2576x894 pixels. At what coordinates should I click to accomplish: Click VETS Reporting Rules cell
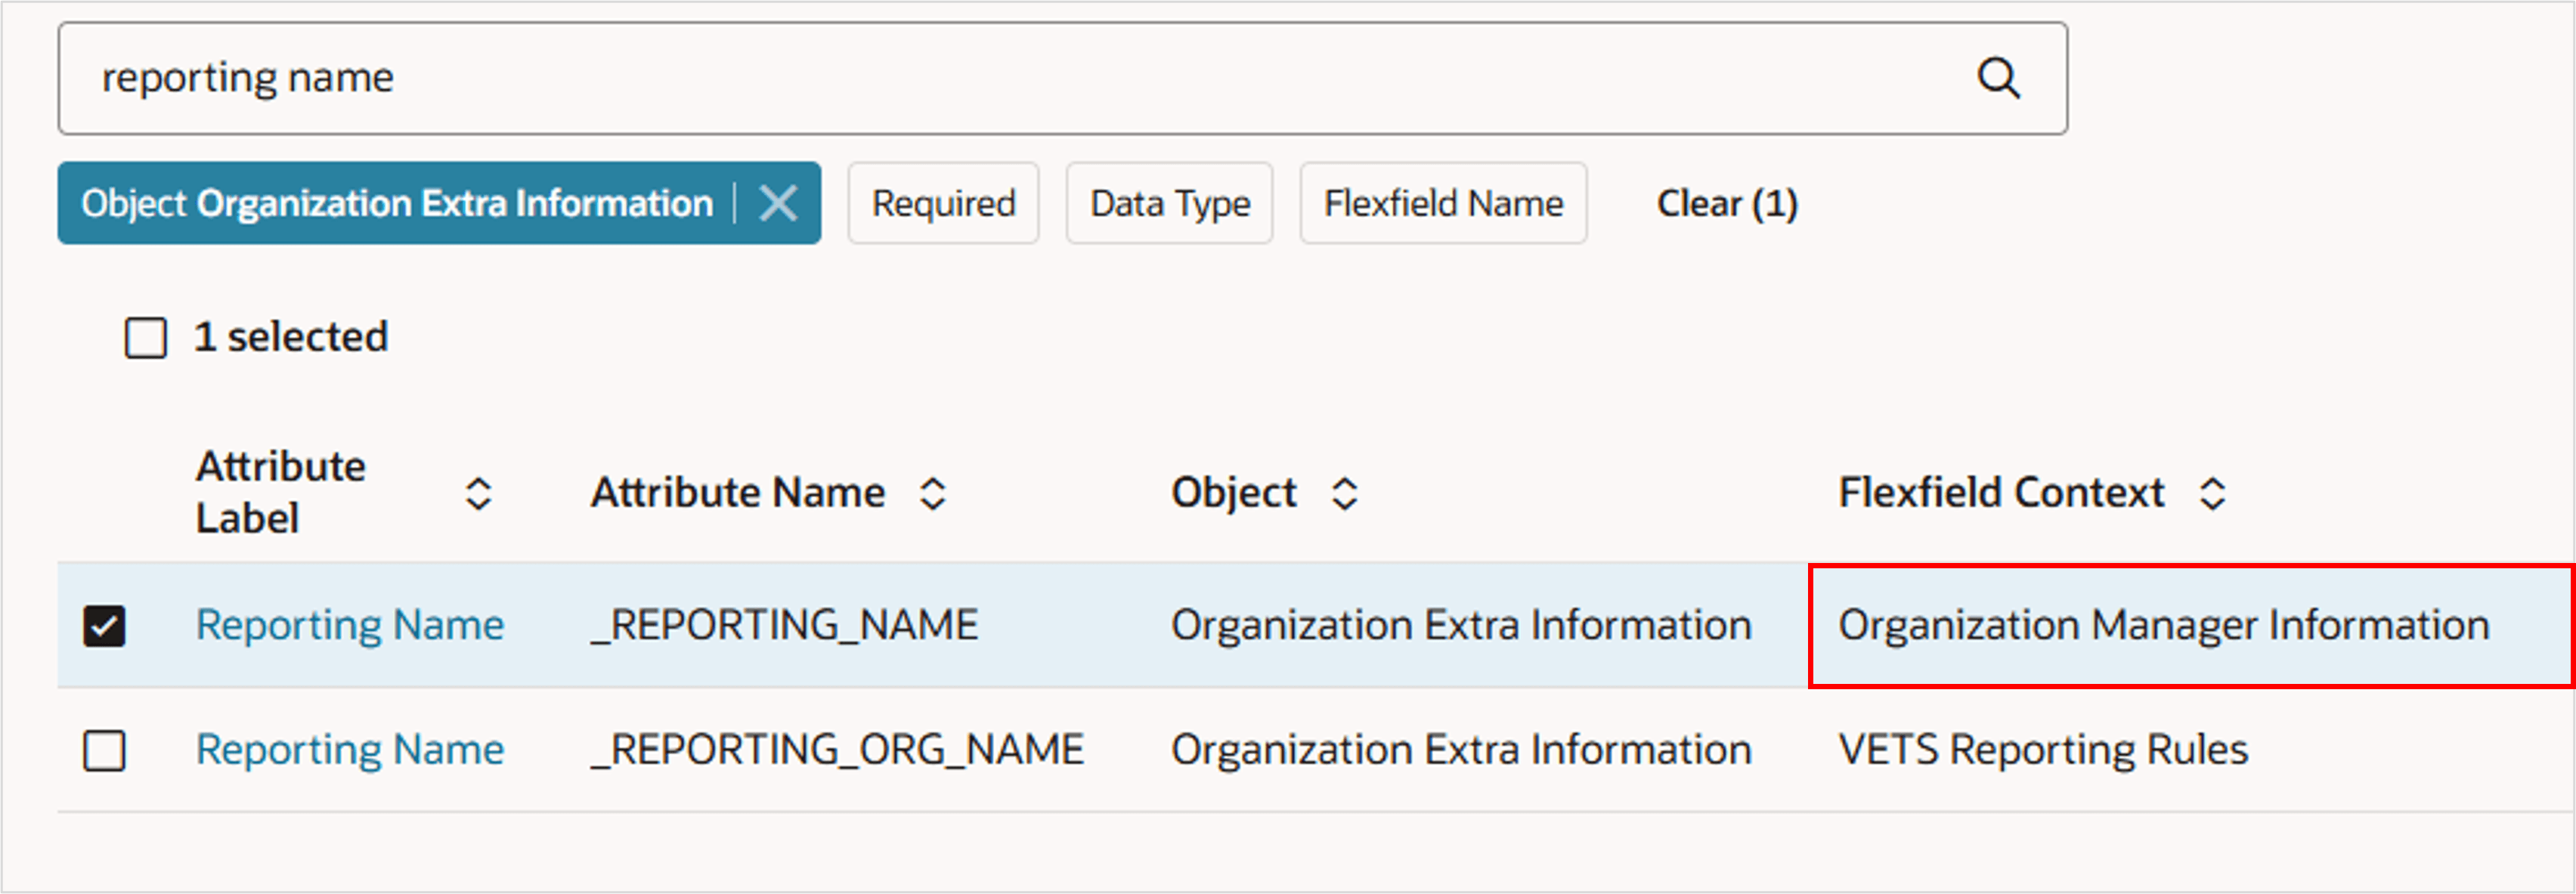point(2043,749)
